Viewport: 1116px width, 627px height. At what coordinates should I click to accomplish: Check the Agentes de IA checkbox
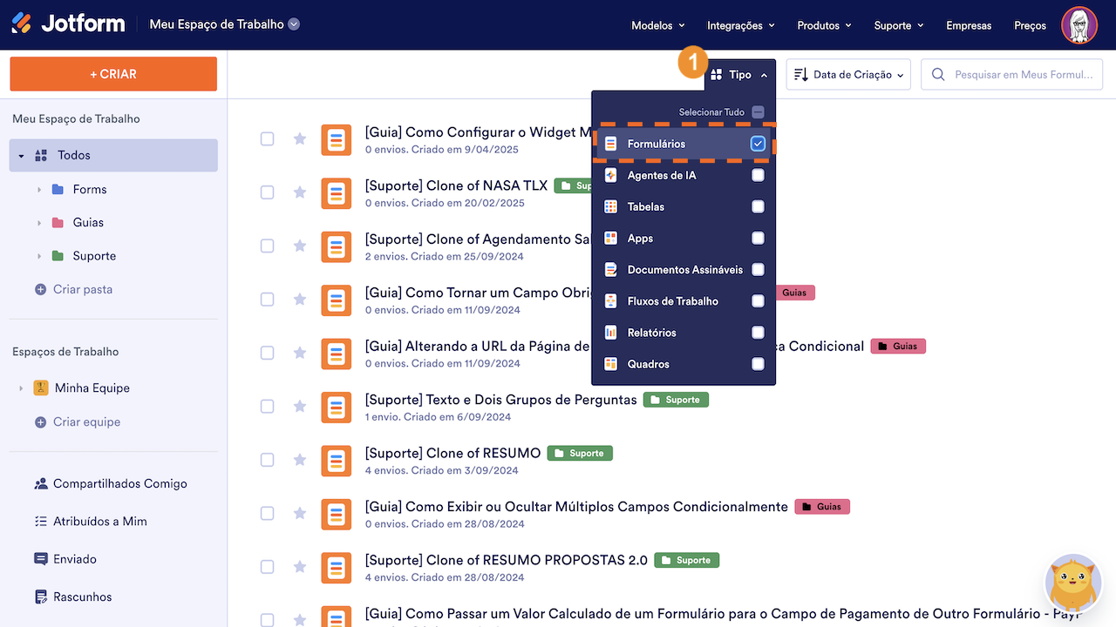(x=758, y=175)
